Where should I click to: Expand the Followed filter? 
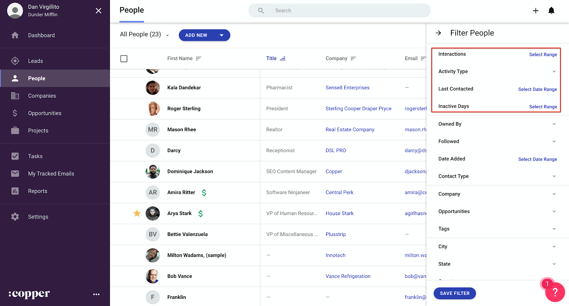(x=554, y=141)
